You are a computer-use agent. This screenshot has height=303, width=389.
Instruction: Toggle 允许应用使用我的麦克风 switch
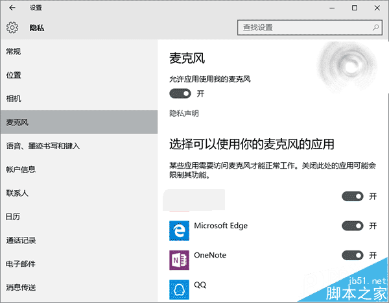click(x=180, y=93)
